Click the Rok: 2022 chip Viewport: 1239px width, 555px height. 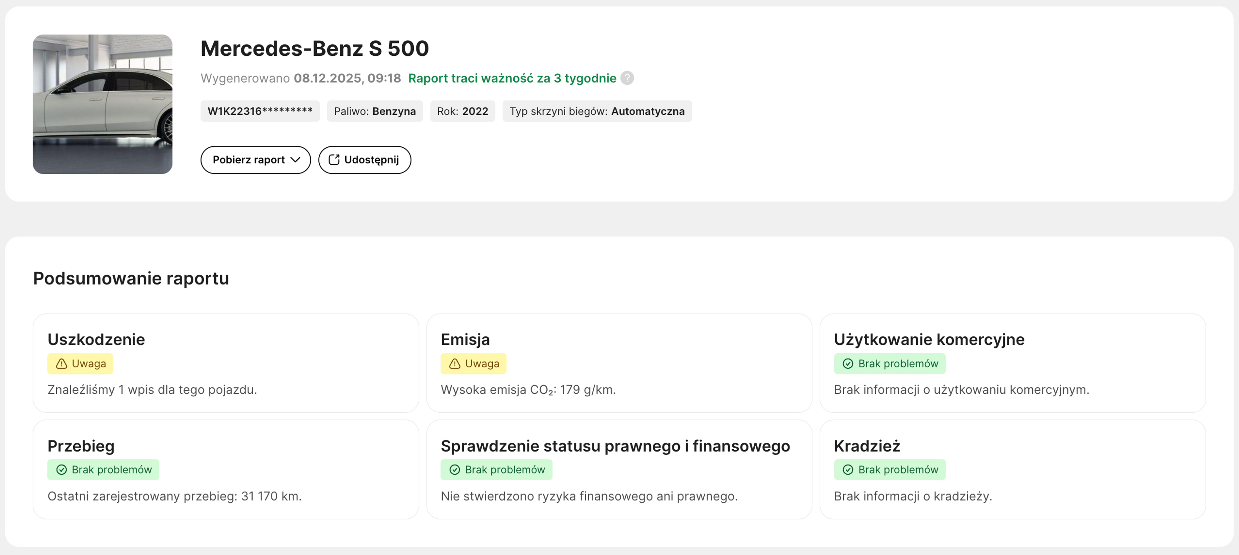point(463,111)
